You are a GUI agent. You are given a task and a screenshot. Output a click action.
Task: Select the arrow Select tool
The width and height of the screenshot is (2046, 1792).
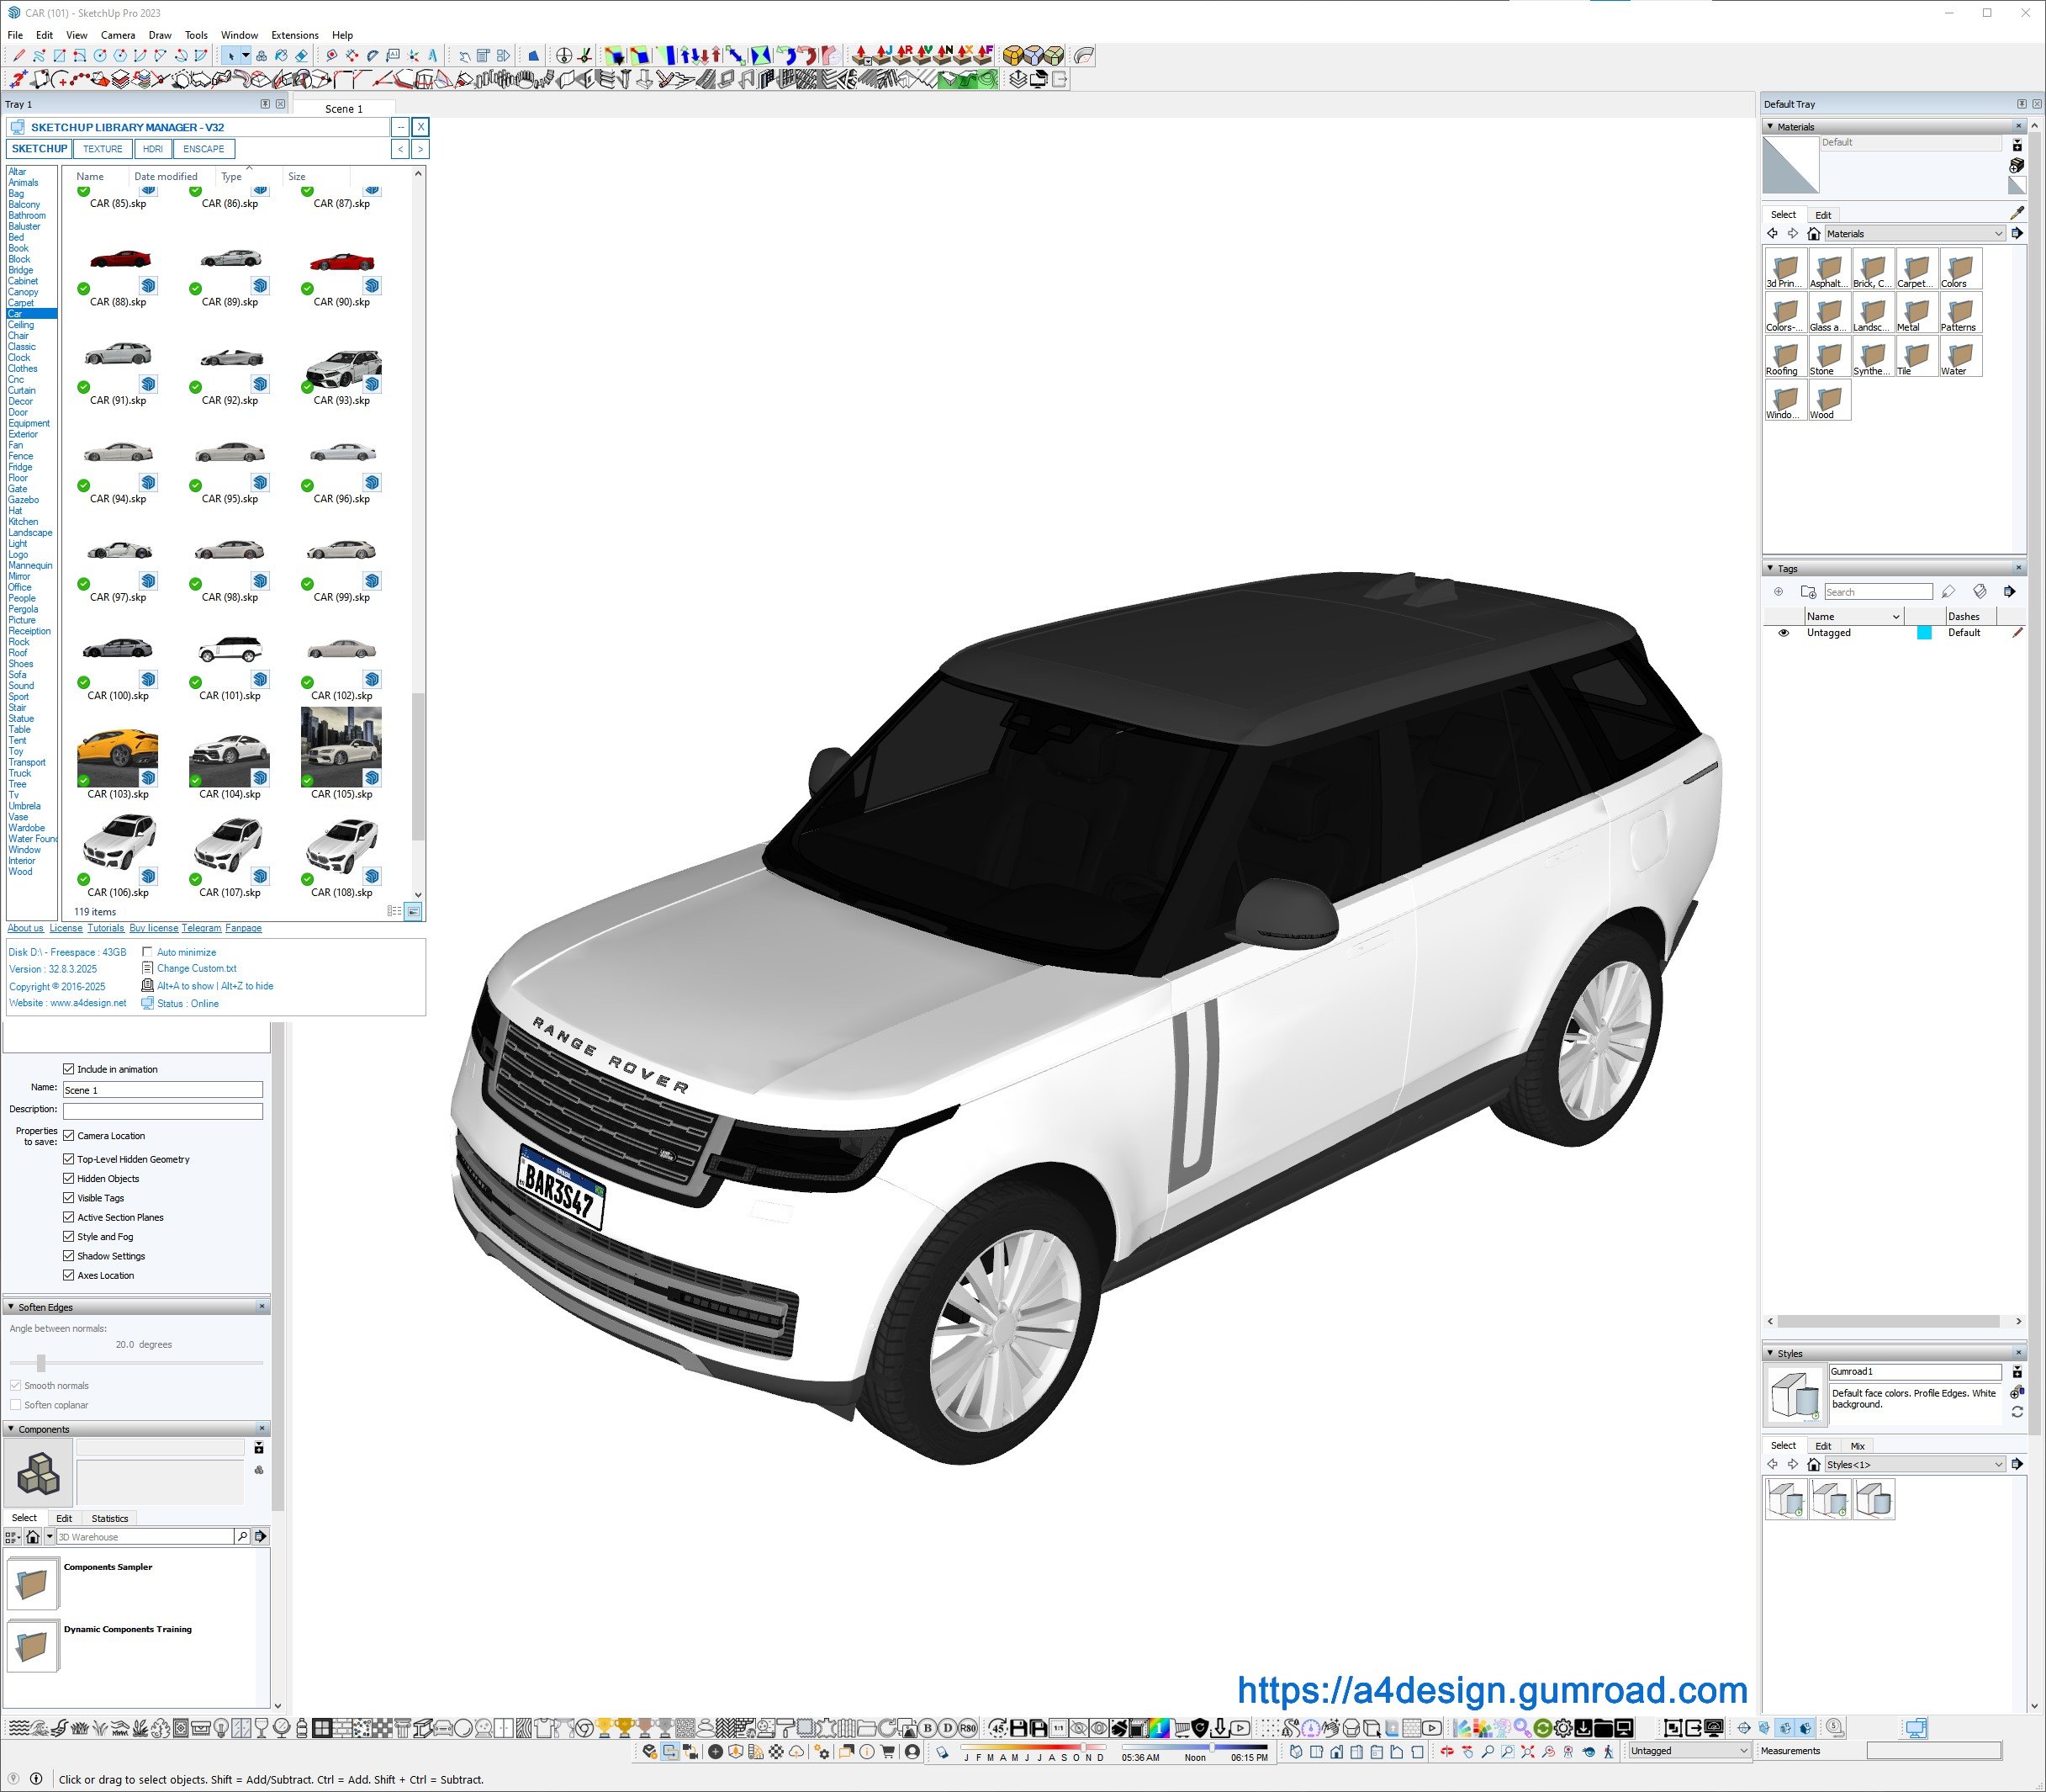click(x=231, y=56)
